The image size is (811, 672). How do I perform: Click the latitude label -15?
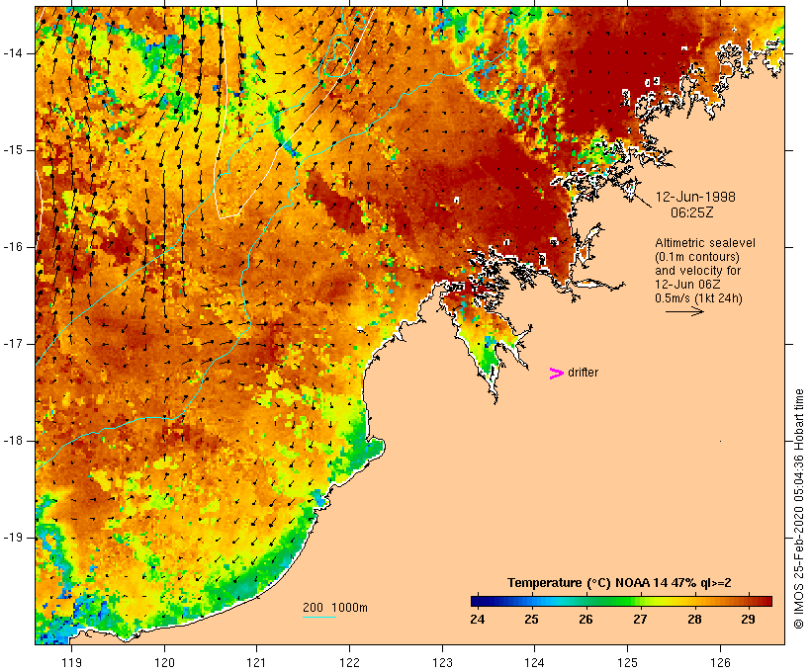(x=13, y=150)
